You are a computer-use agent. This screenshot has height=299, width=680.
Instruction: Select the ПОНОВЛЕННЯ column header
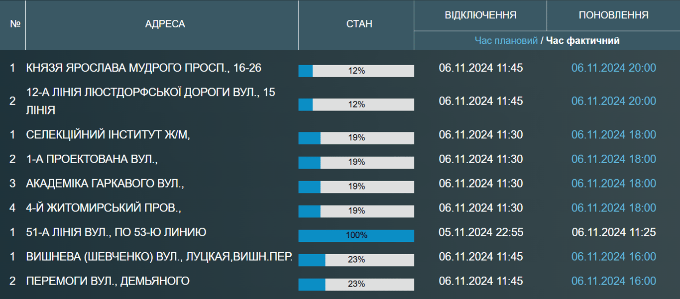(x=613, y=15)
